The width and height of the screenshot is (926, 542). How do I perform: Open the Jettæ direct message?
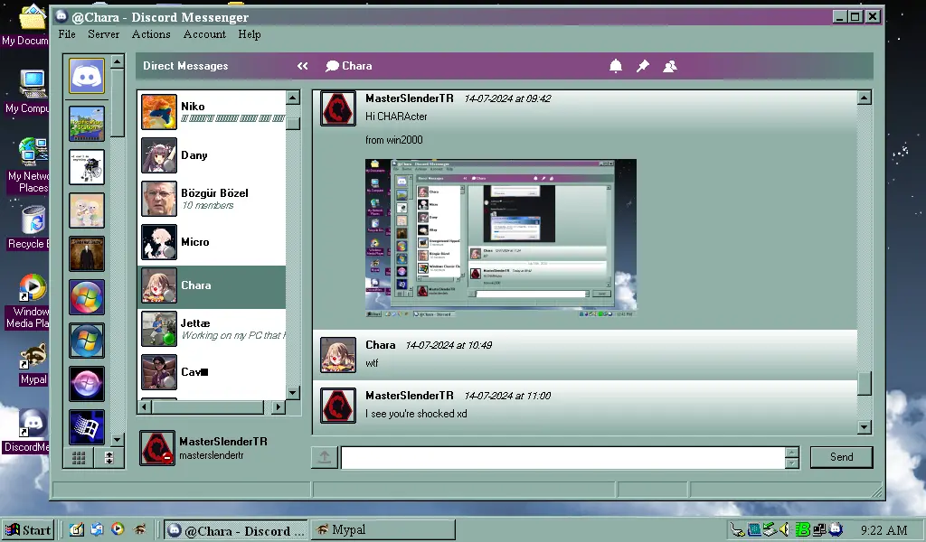coord(212,329)
